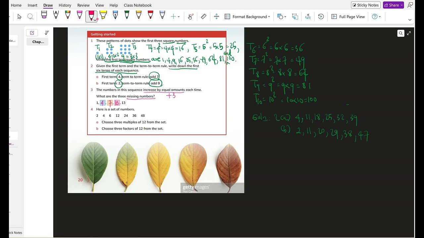This screenshot has height=238, width=424.
Task: Open the magenta pen options arrow
Action: [x=95, y=20]
